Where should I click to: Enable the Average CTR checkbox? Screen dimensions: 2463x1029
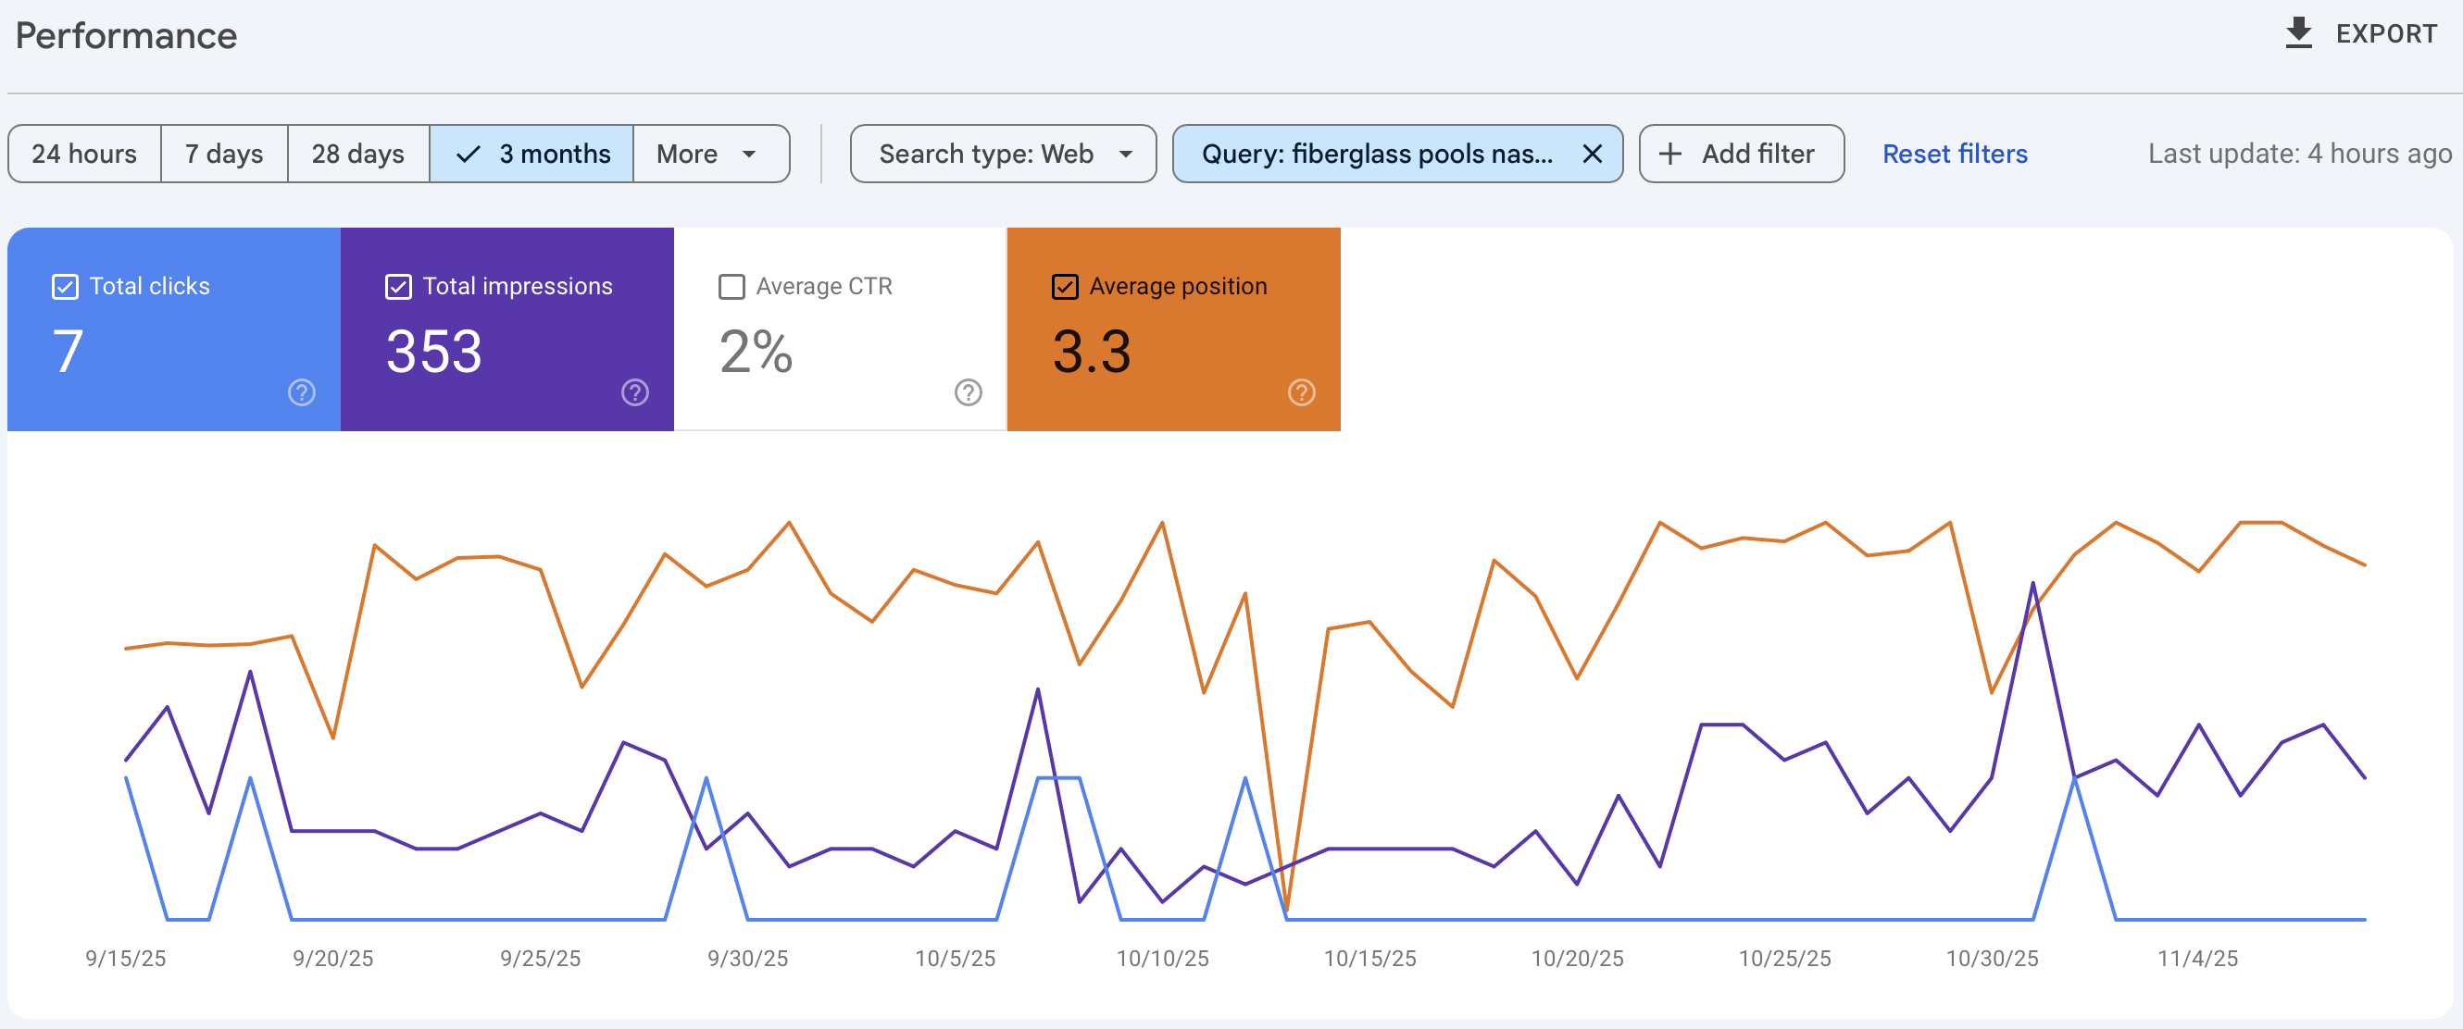click(731, 287)
